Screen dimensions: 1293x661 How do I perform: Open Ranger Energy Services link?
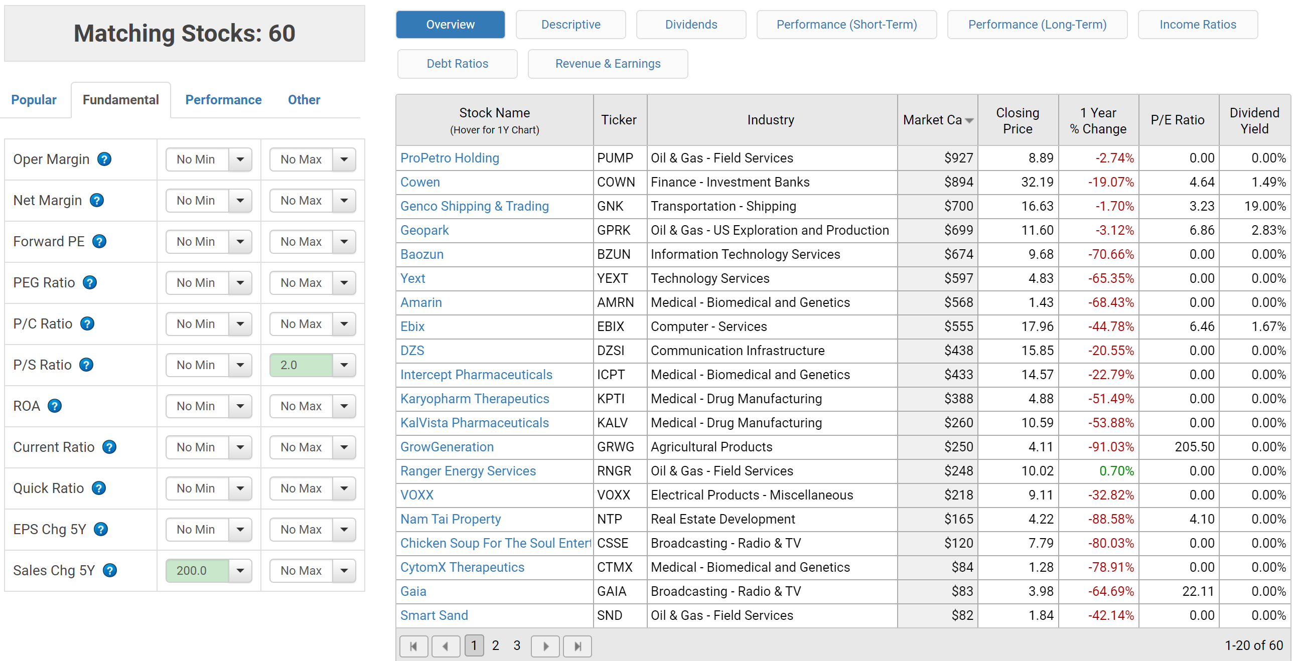[468, 471]
